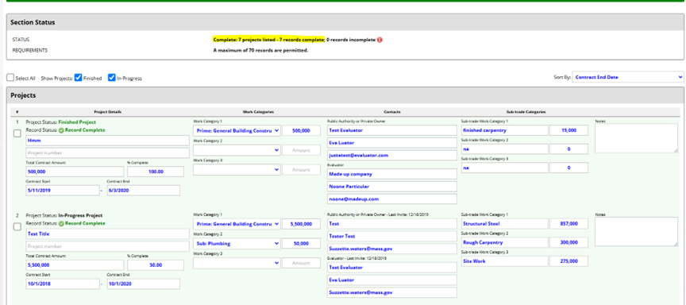Click Total Contract Amount field showing 5,500,000
This screenshot has width=686, height=305.
(x=75, y=265)
